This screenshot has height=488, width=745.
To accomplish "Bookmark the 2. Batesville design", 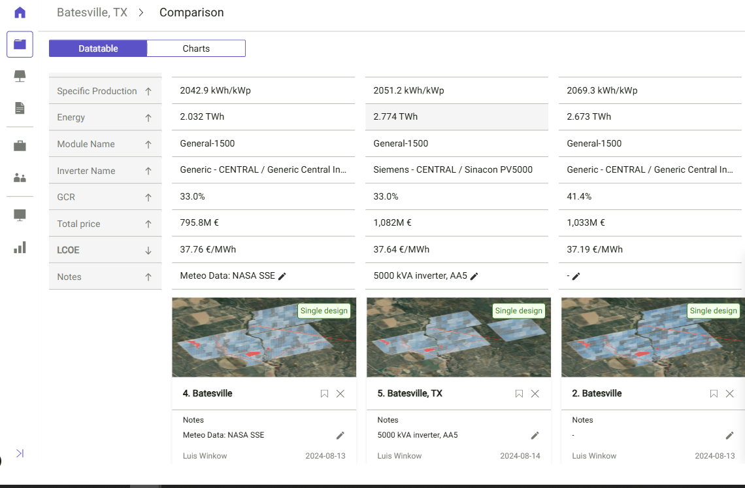I will pos(714,394).
